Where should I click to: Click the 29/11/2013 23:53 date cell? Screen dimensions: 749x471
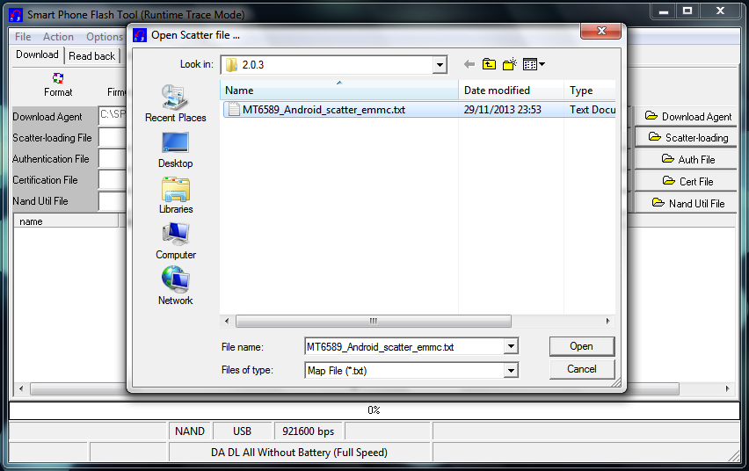point(503,110)
